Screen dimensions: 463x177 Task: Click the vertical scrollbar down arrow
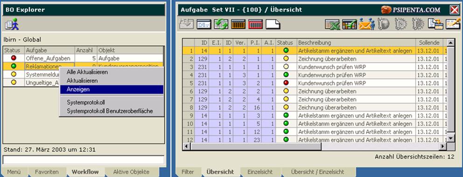[x=450, y=138]
